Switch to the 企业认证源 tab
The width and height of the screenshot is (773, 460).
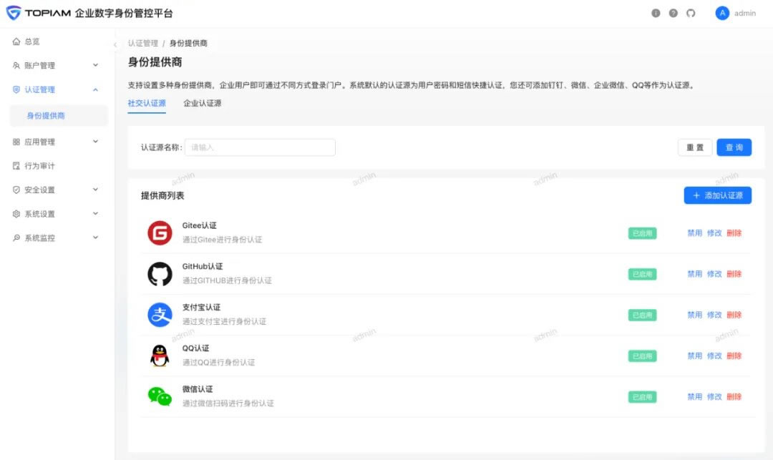pos(202,103)
